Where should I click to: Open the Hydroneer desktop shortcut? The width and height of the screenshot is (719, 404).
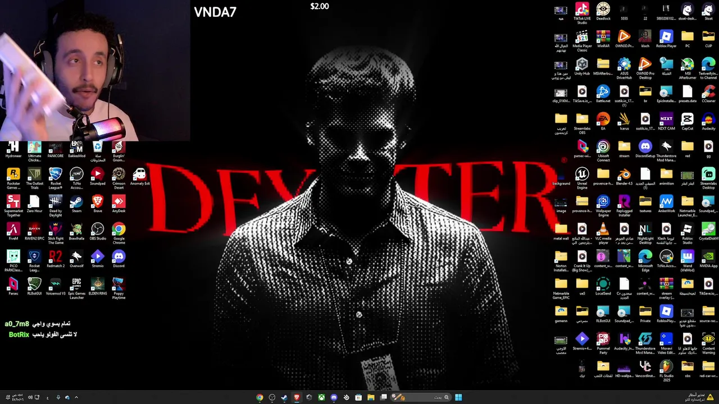(13, 150)
